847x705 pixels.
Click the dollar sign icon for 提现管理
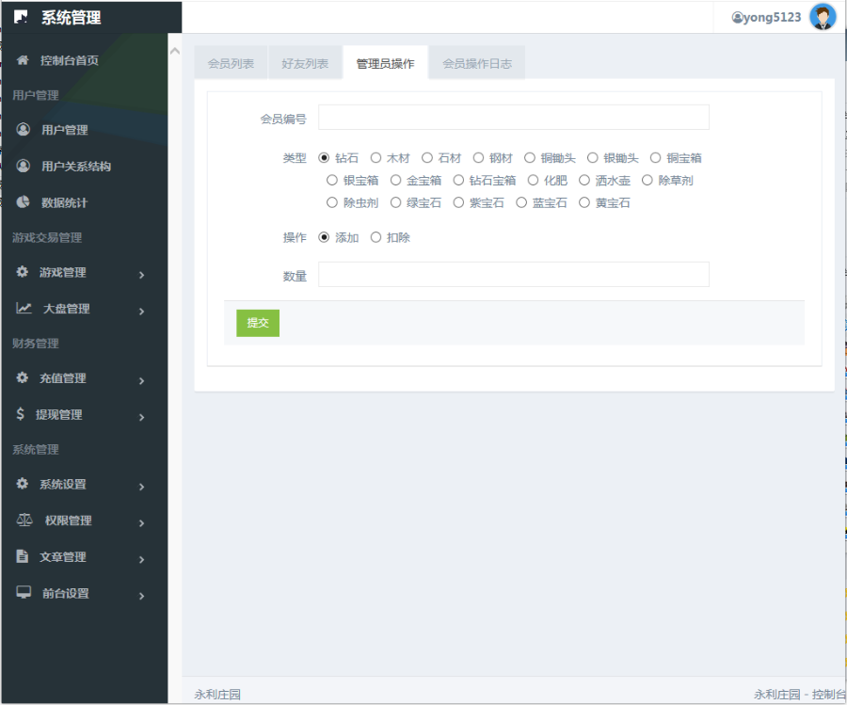point(21,414)
